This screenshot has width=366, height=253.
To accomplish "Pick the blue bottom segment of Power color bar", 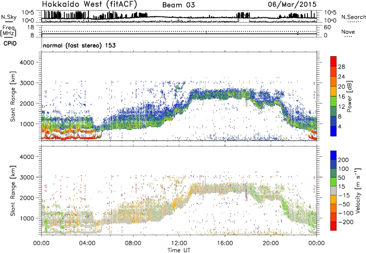I will coord(334,131).
